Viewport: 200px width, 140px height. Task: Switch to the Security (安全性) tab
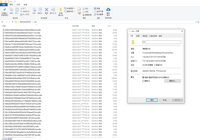144,36
